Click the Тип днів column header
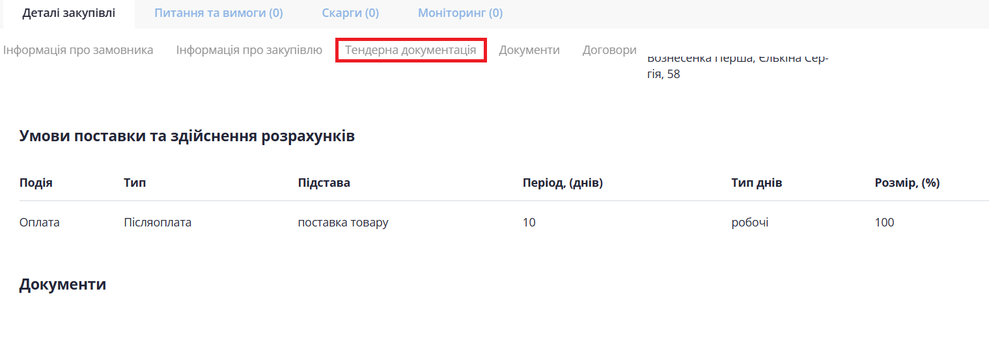The height and width of the screenshot is (341, 1002). click(x=757, y=183)
